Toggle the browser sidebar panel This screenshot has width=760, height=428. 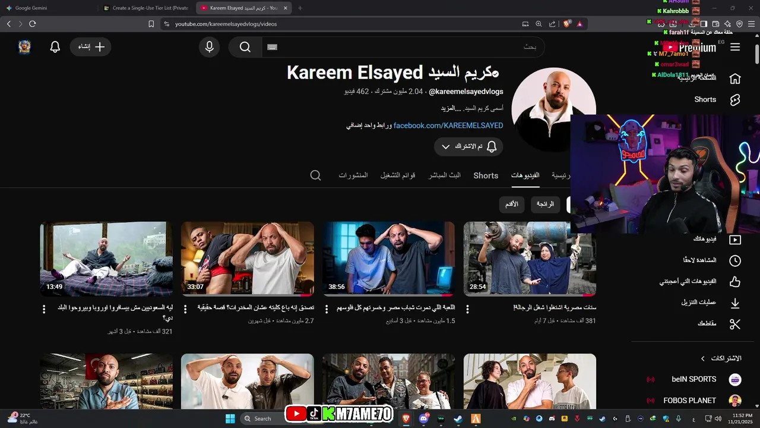[704, 24]
